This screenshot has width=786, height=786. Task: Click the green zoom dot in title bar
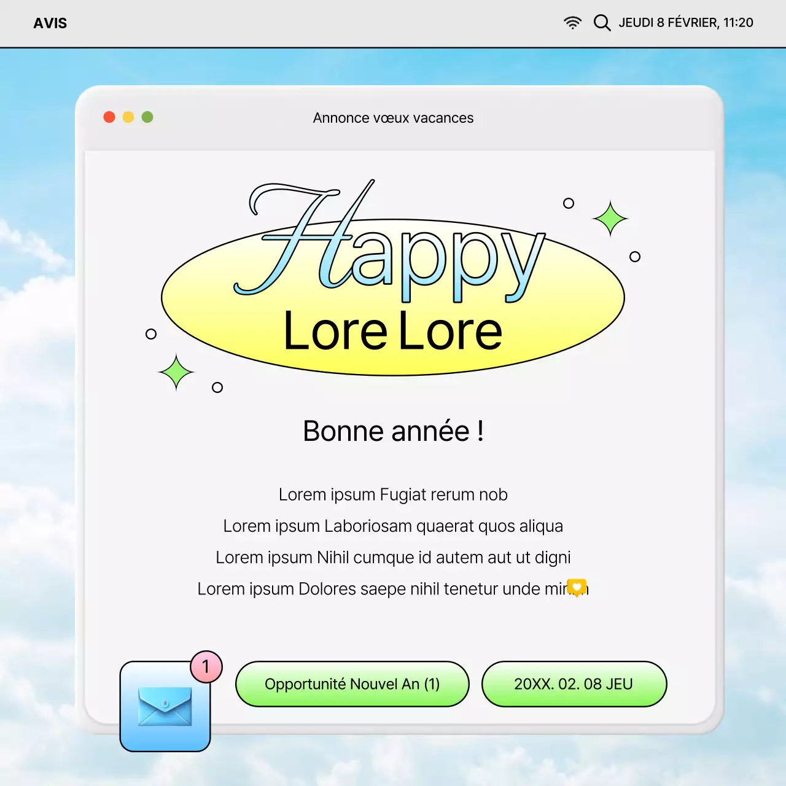coord(147,117)
